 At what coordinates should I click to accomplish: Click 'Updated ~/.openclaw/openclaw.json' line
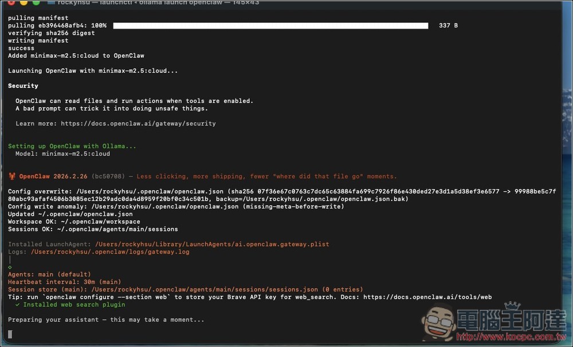(x=70, y=214)
